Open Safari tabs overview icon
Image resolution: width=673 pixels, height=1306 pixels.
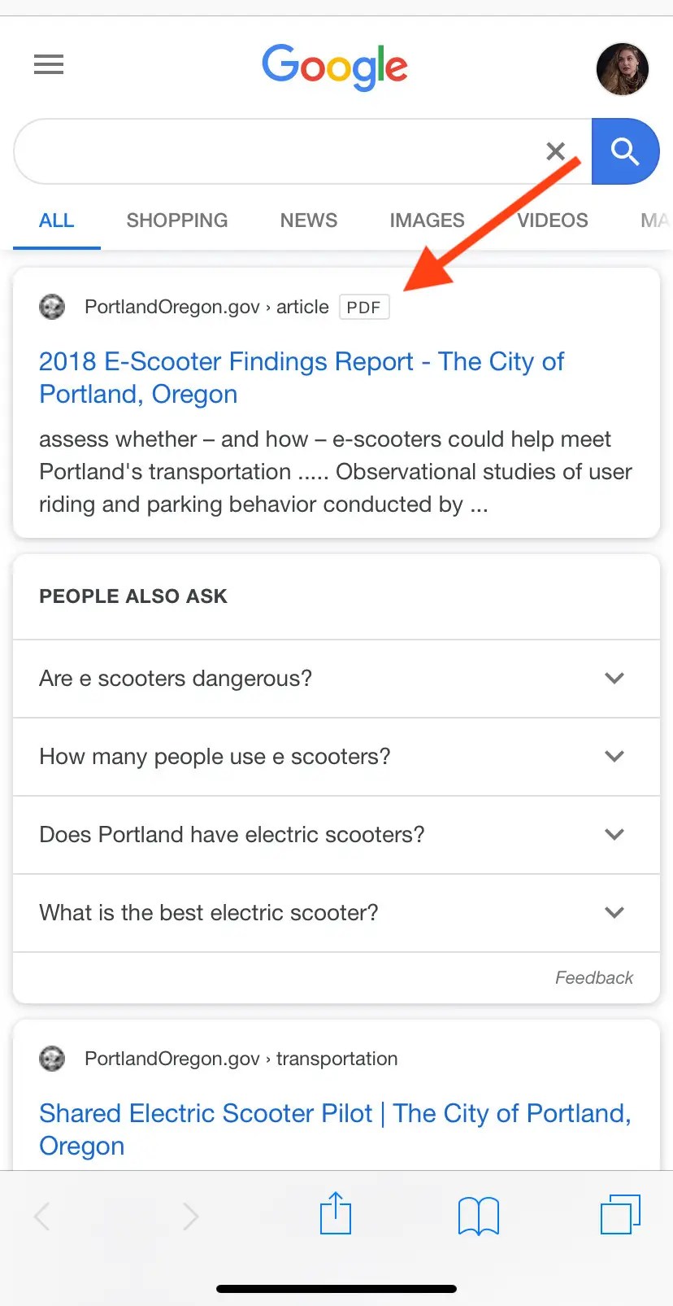(620, 1214)
